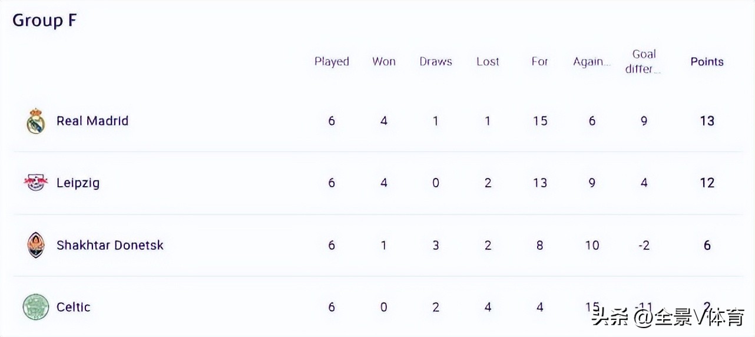The image size is (755, 337).
Task: Click the Celtic club crest
Action: tap(36, 307)
